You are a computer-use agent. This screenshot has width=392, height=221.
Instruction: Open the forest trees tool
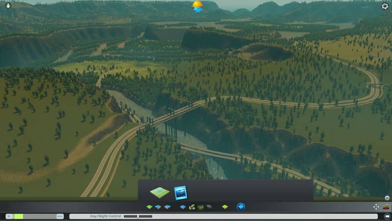point(192,207)
